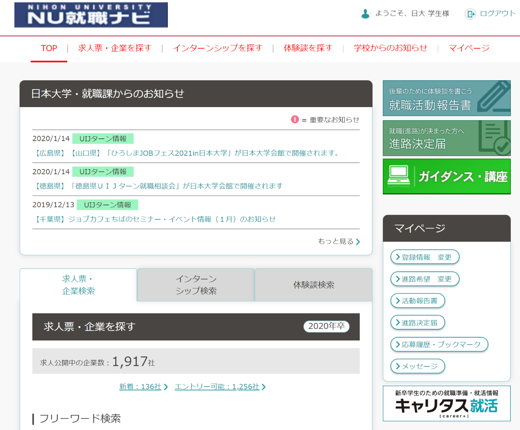This screenshot has height=430, width=520.
Task: Click UIJターン情報 tag dated 2020/1/14 for 広島県
Action: [103, 139]
